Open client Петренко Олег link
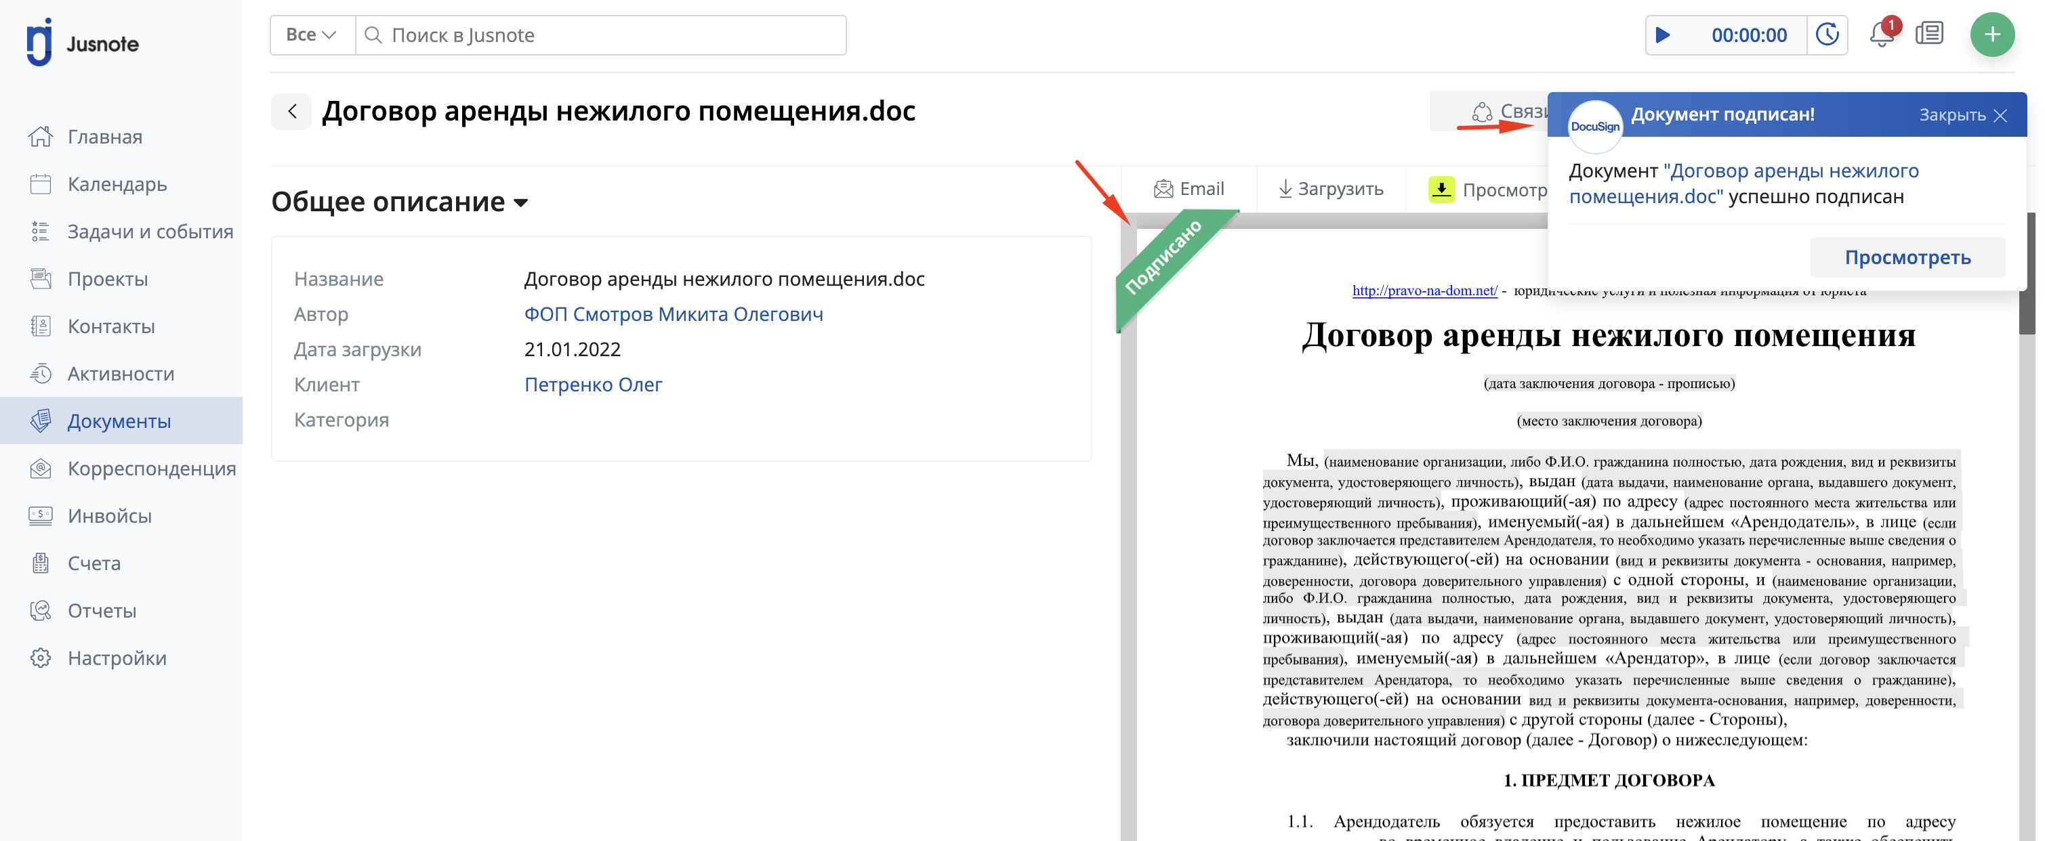2045x841 pixels. (x=593, y=385)
